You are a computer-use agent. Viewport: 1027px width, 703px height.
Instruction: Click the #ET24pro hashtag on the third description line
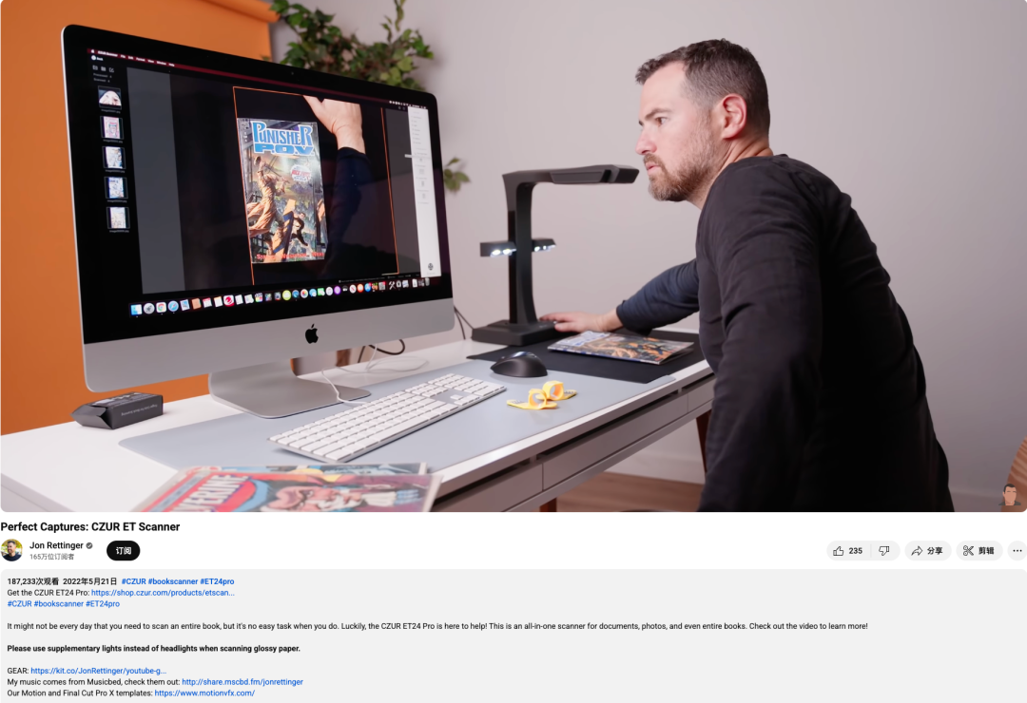pos(103,603)
